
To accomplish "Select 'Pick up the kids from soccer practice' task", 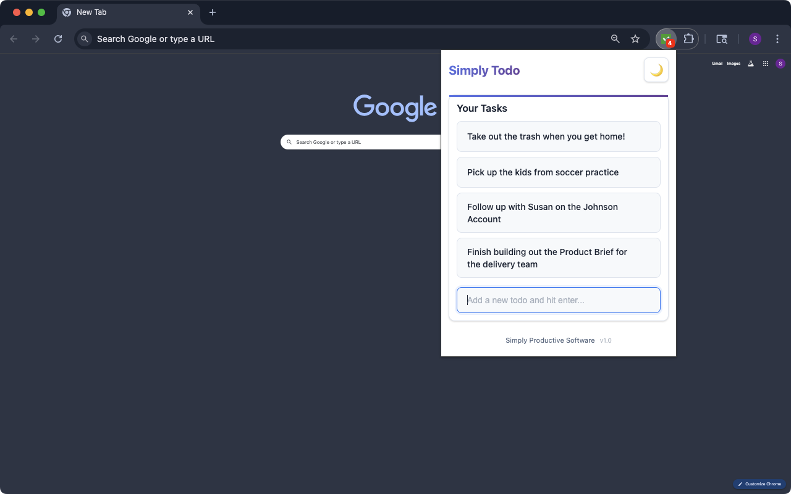I will pos(559,172).
